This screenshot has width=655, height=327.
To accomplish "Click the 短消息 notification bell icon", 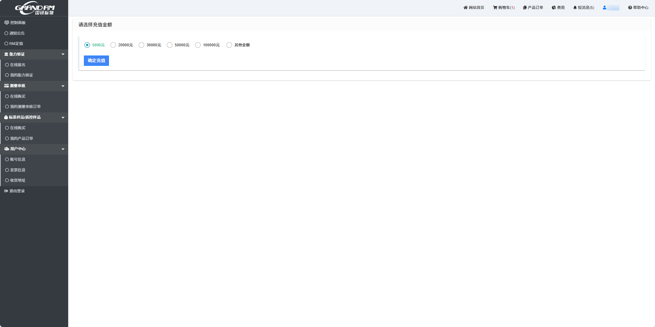I will (574, 7).
